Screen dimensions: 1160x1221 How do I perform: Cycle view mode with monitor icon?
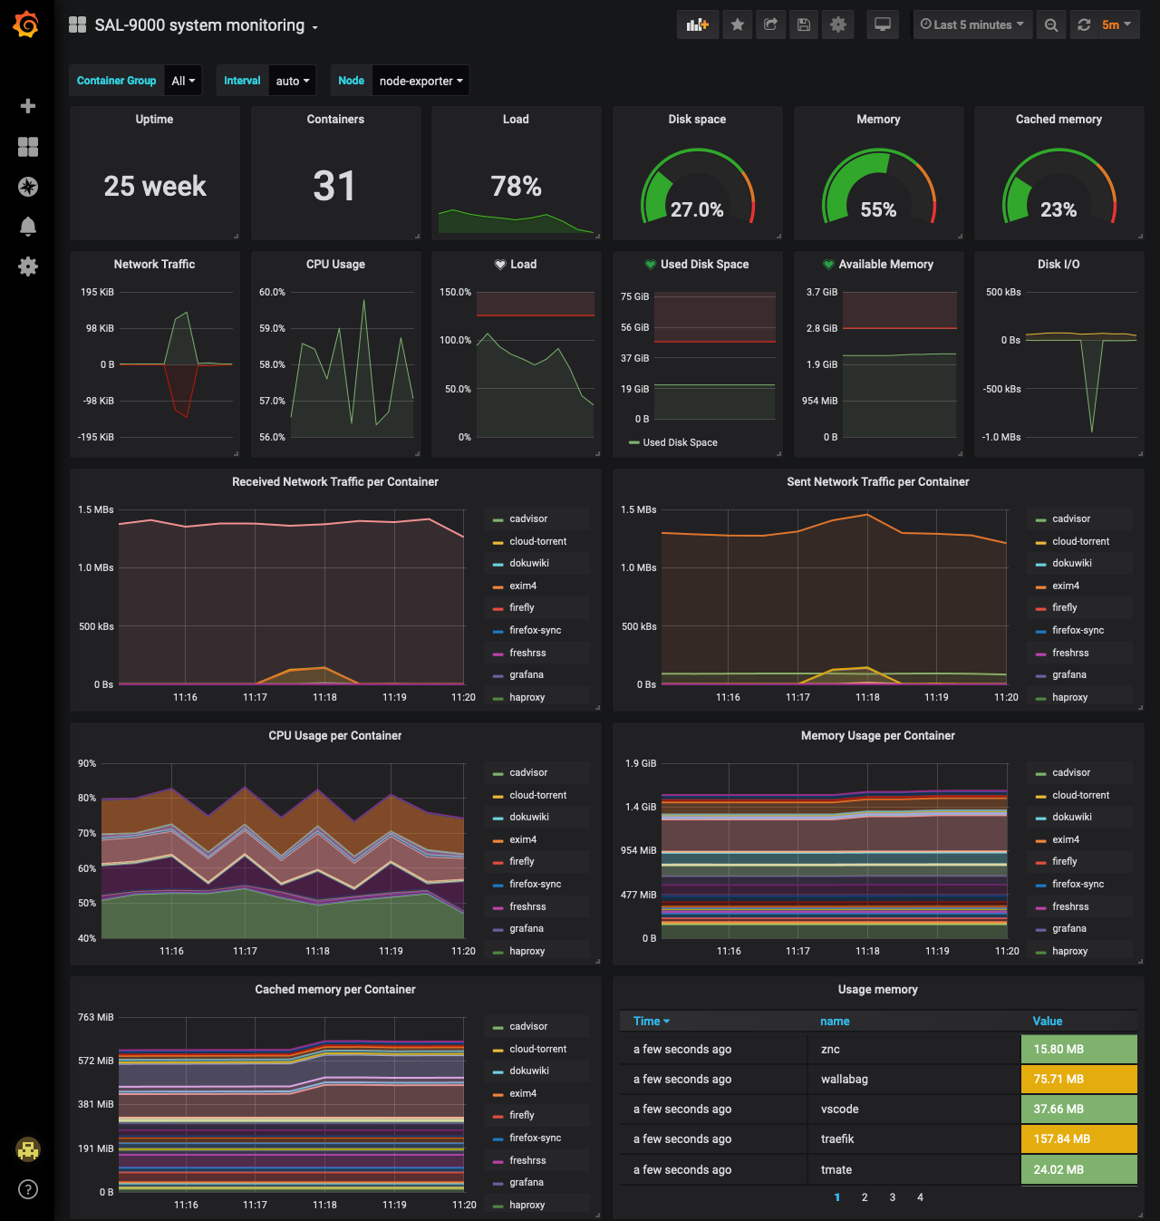click(883, 24)
